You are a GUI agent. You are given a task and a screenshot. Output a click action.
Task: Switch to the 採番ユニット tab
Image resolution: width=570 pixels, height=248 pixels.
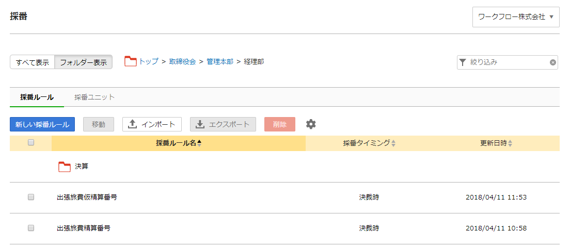pos(94,97)
